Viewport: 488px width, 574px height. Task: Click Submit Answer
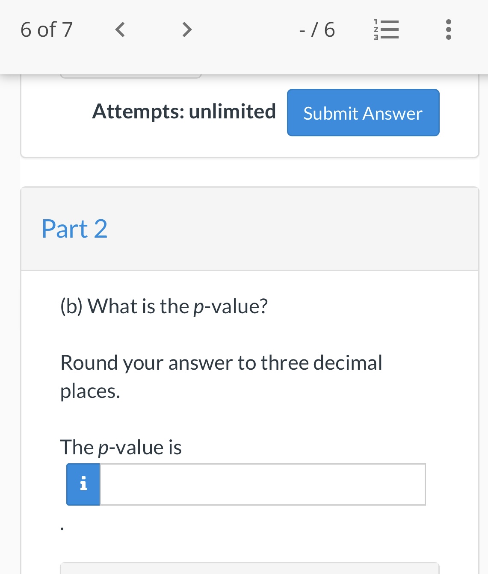pos(363,113)
